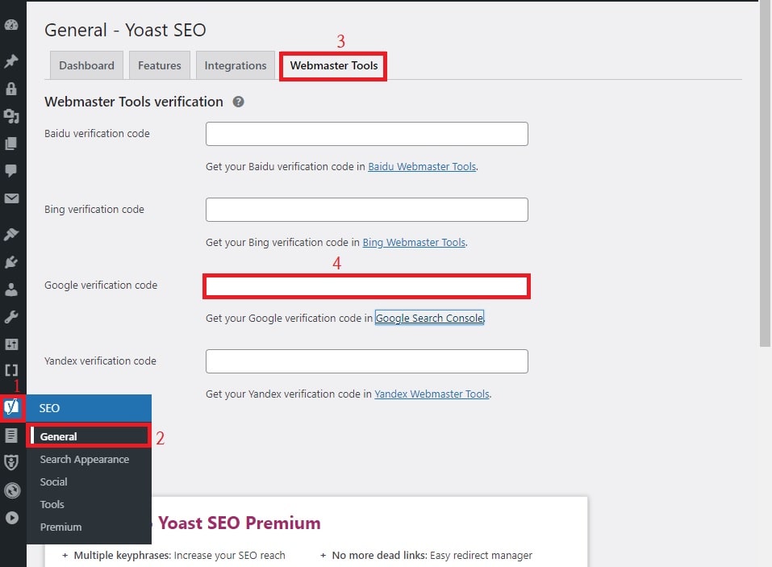
Task: Collapse the admin menu with play-arrow icon
Action: [x=12, y=518]
